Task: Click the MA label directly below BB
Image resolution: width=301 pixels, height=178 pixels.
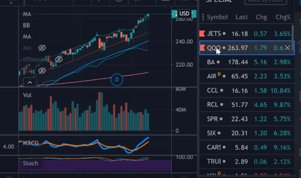Action: [x=27, y=36]
